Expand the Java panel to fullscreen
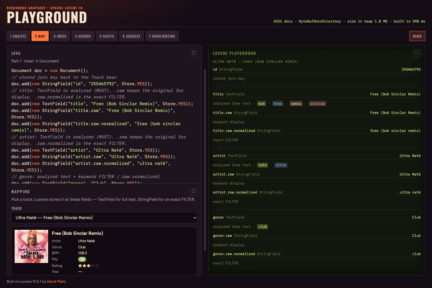This screenshot has width=432, height=288. (x=193, y=53)
